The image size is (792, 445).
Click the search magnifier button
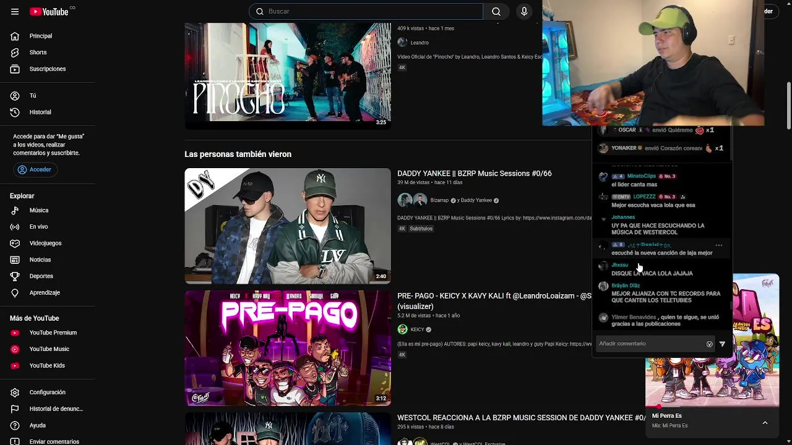pyautogui.click(x=496, y=11)
